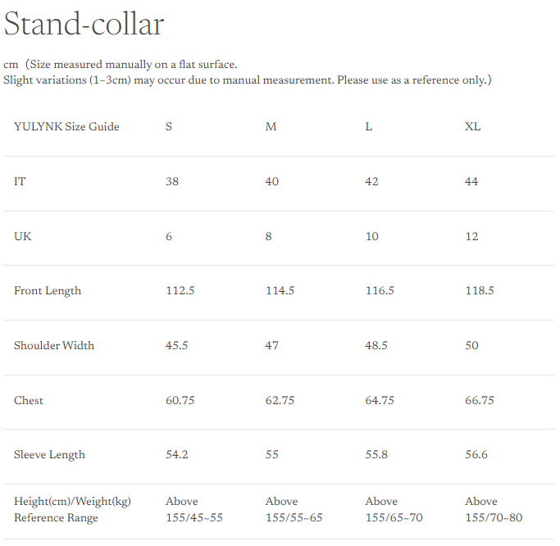Click the Height/Weight Reference Range label
The image size is (560, 546).
tap(72, 509)
